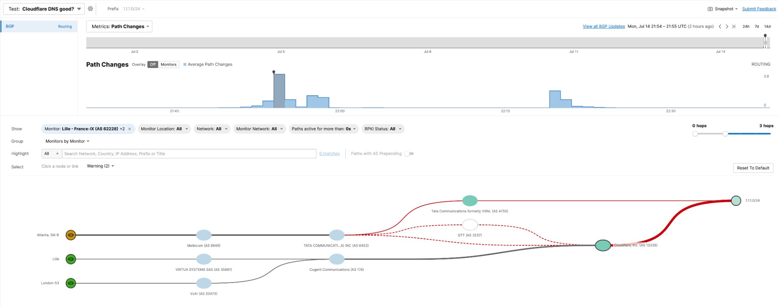Open the Test selector dropdown
778x307 pixels.
(x=44, y=9)
